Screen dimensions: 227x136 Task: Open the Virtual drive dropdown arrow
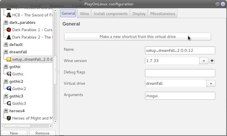(211, 84)
